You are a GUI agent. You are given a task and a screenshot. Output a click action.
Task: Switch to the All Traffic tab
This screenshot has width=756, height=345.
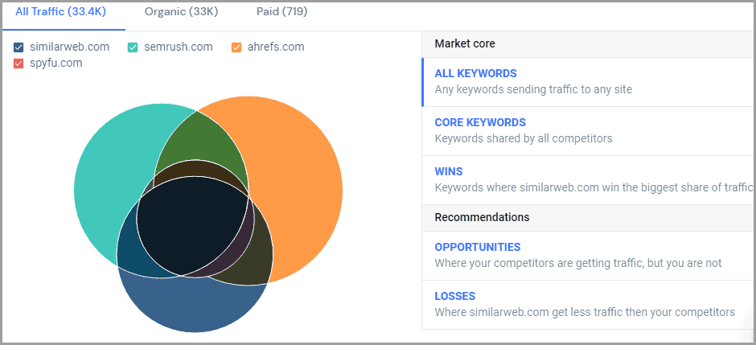60,12
